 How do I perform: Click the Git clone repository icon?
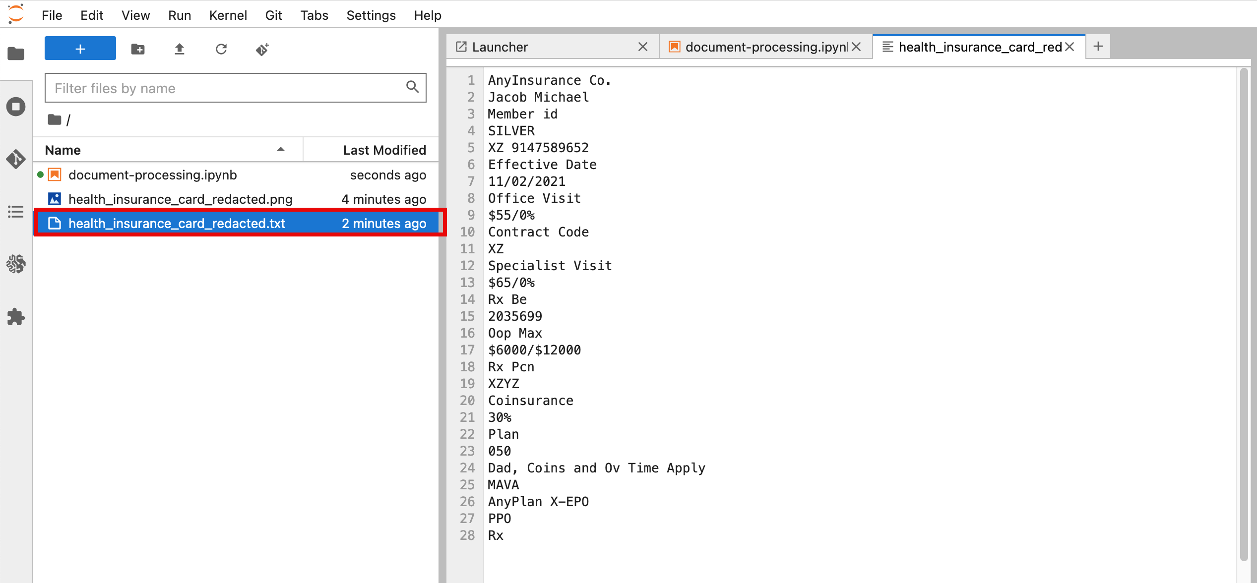pos(262,49)
